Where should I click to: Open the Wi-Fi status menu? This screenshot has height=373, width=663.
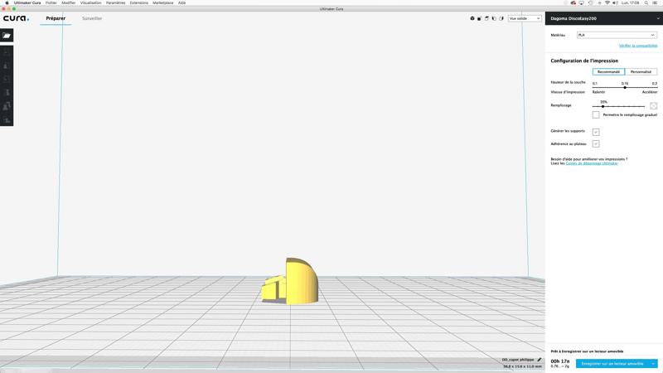tap(607, 3)
